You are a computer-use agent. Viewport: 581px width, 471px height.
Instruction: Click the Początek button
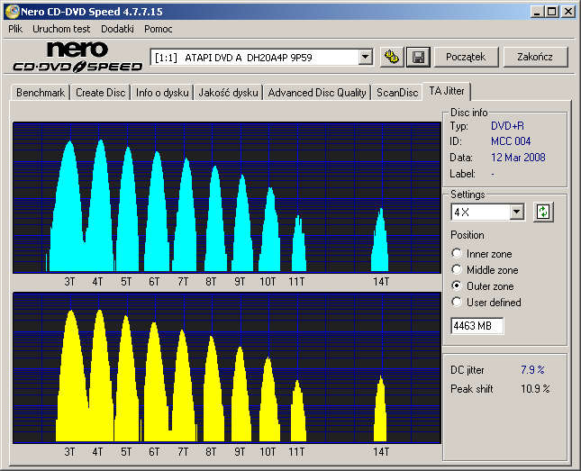point(466,57)
